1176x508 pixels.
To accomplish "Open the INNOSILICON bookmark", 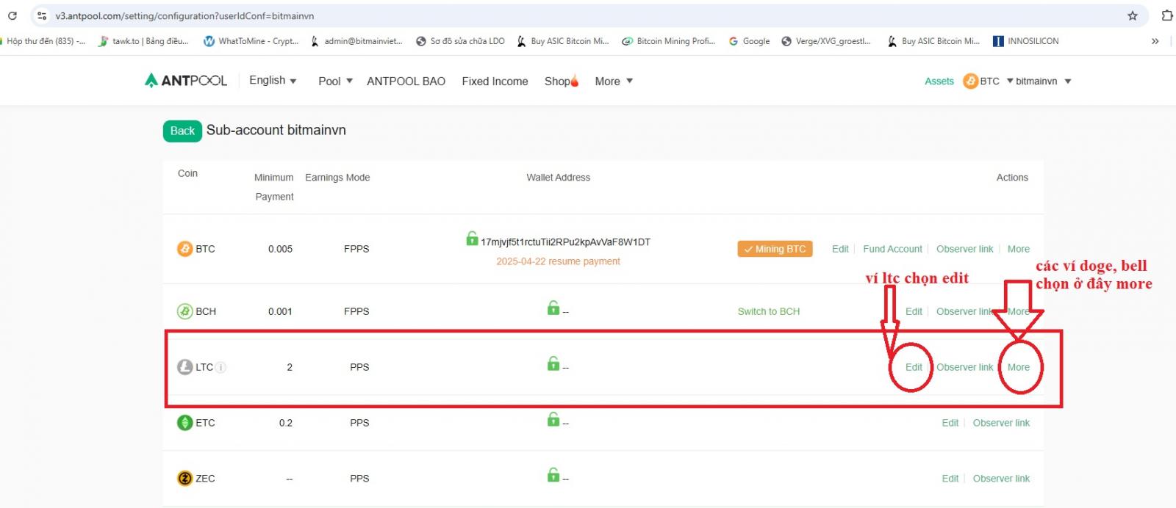I will (1026, 41).
